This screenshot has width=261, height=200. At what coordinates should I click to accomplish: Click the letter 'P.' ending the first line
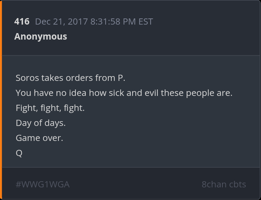122,78
